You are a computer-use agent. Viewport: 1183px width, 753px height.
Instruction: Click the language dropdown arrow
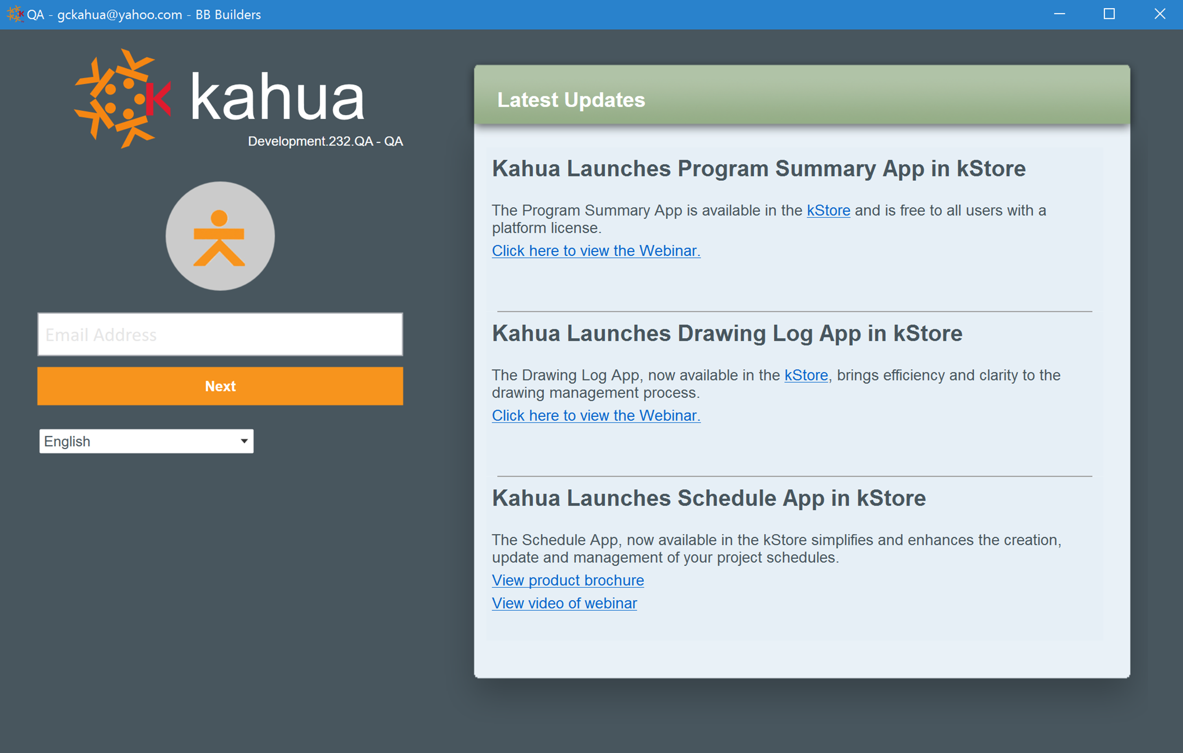(244, 441)
